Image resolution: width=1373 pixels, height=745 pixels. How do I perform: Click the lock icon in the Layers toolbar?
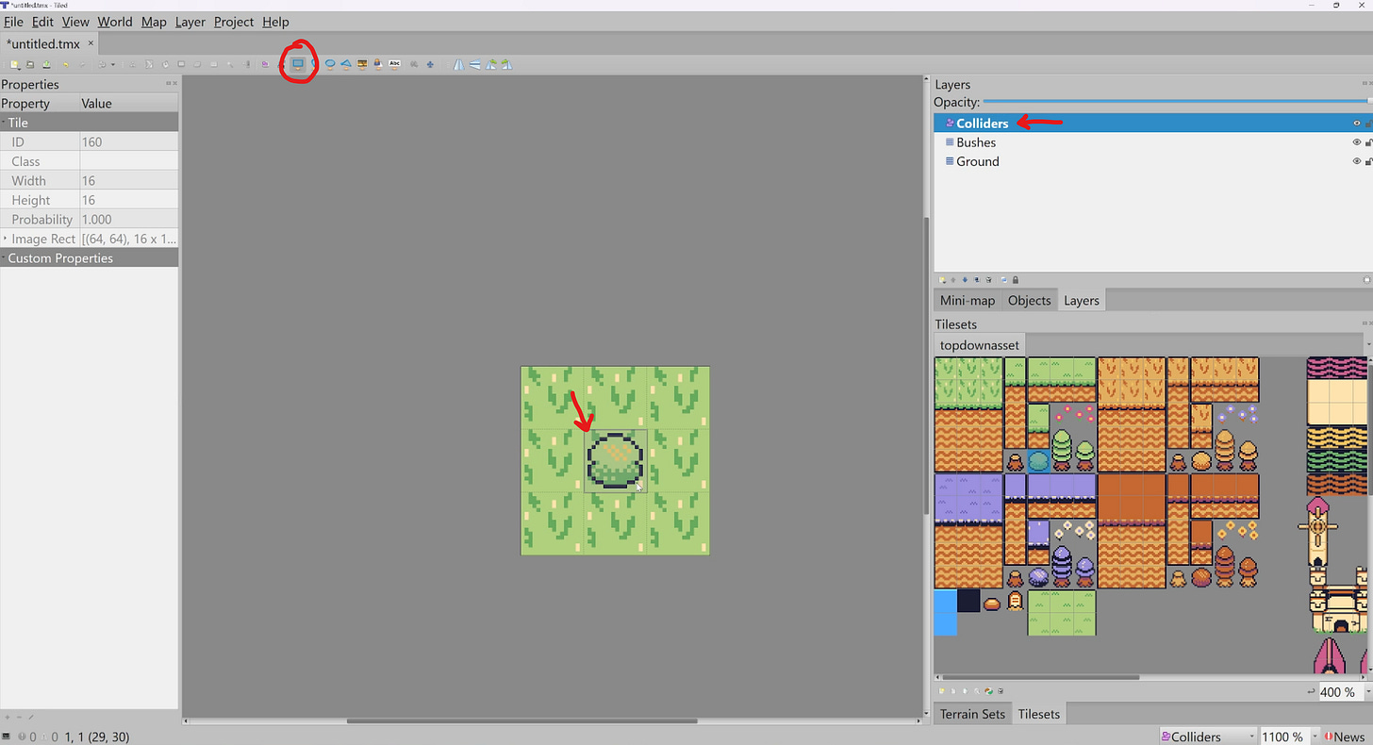click(1016, 279)
